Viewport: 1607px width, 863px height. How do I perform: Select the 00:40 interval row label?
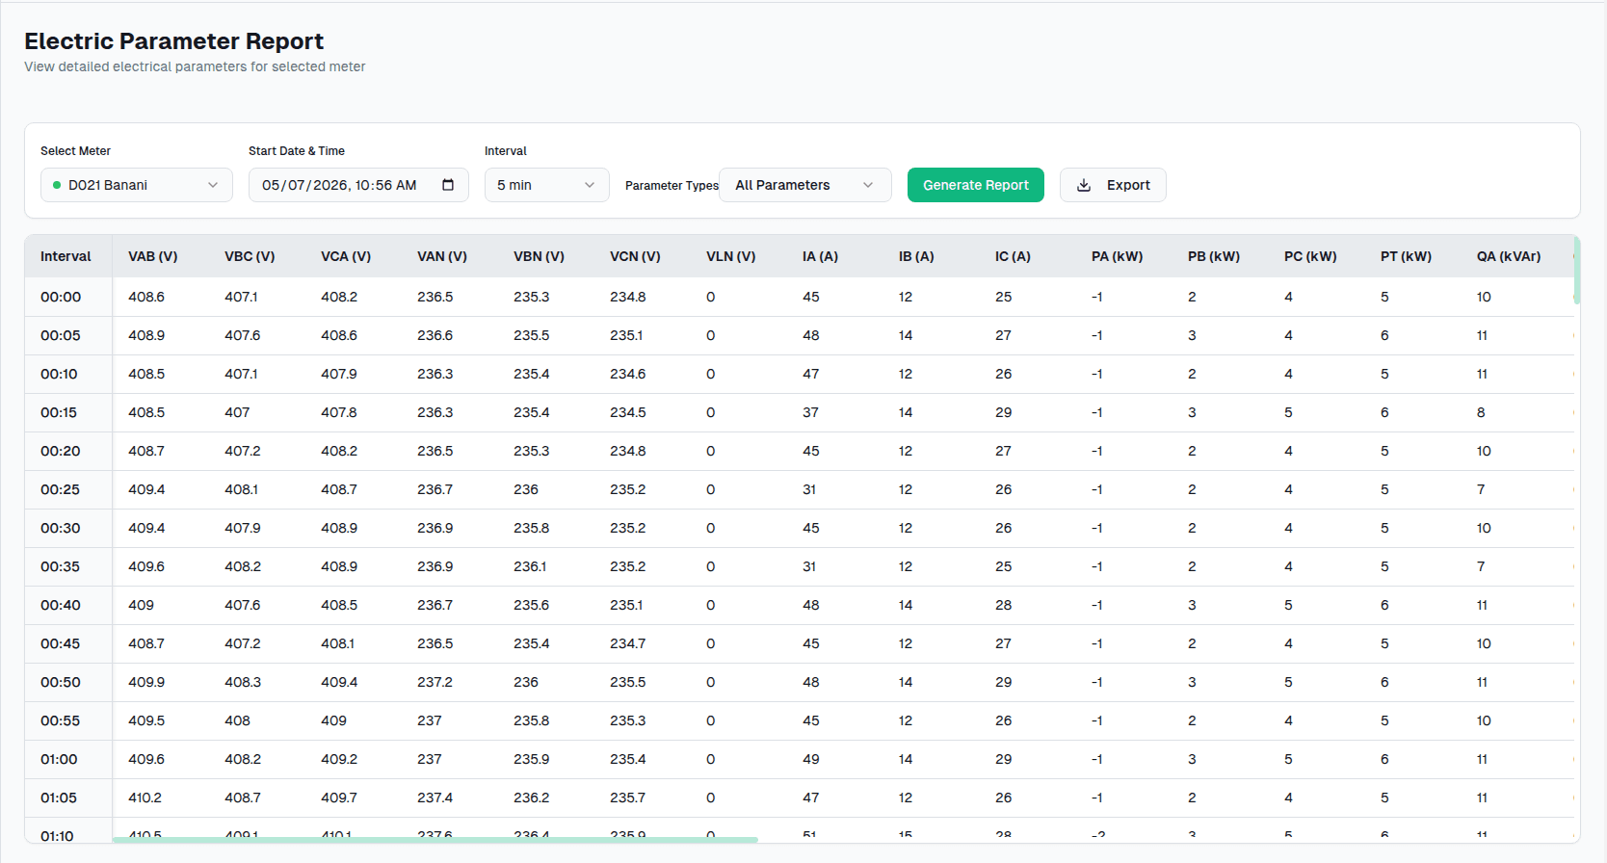tap(61, 605)
